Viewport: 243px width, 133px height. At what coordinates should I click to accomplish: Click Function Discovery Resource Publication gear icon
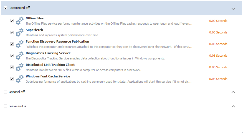click(x=20, y=44)
